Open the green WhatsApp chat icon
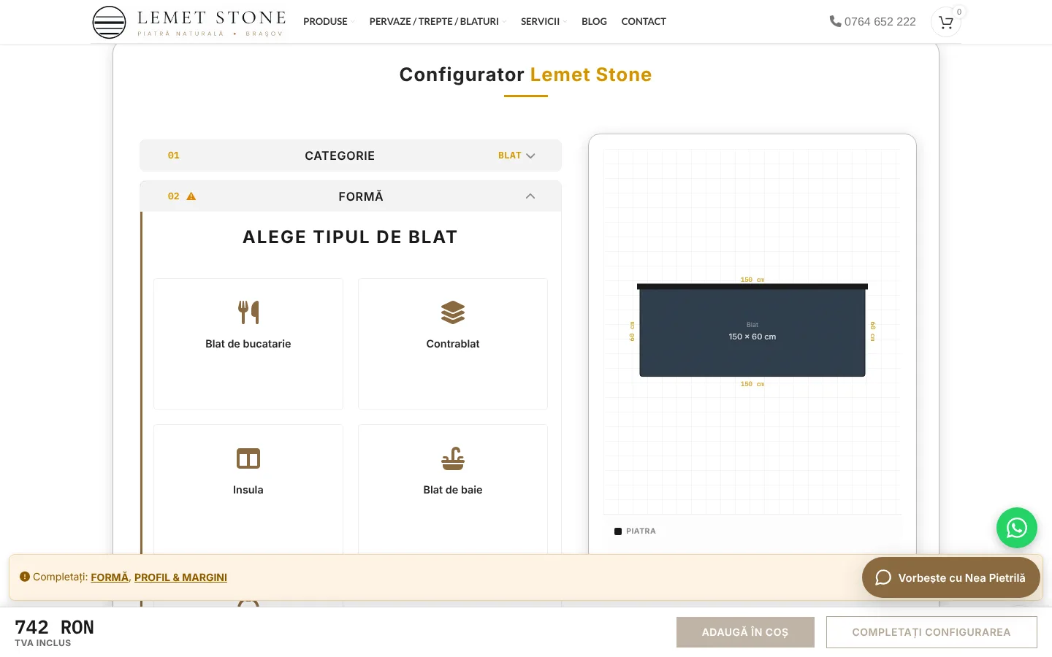Viewport: 1052px width, 657px height. pyautogui.click(x=1017, y=528)
